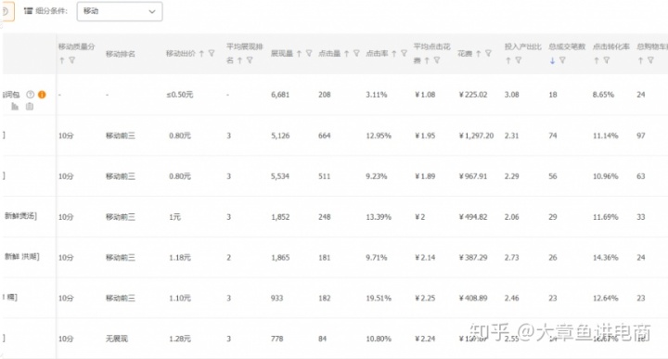Screen dimensions: 668x359
Task: Open bar chart icon under 词包
Action: (x=15, y=107)
